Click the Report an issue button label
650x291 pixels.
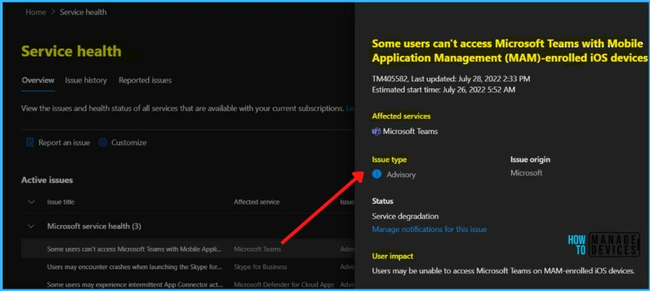[x=64, y=142]
